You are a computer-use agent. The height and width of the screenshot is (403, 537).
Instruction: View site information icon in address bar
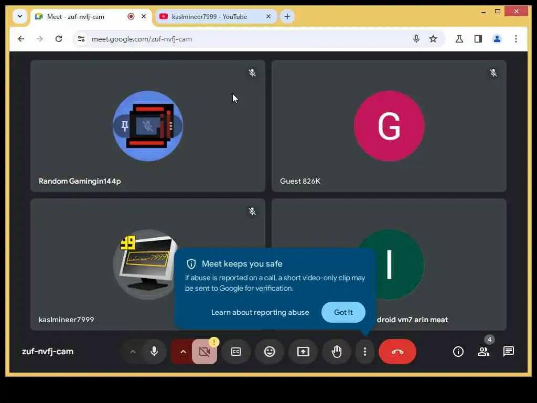(x=81, y=39)
